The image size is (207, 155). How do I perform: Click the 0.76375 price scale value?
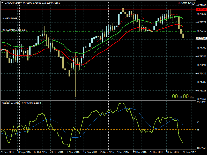tap(202, 22)
